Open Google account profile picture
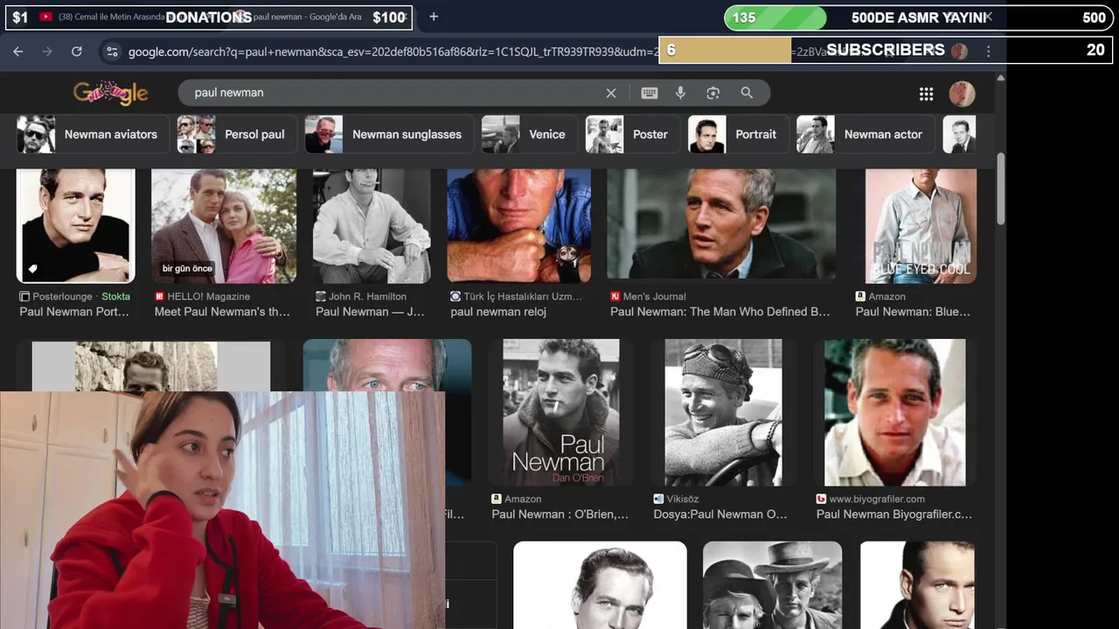This screenshot has height=629, width=1119. pyautogui.click(x=962, y=93)
